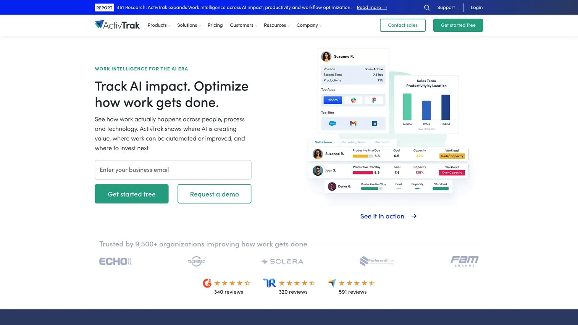
Task: Click the Over Capacity workload badge
Action: (452, 173)
